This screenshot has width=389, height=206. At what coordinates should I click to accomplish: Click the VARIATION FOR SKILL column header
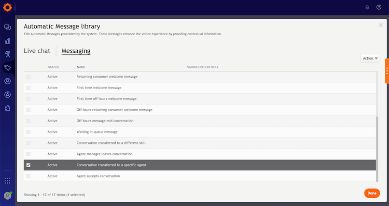[203, 67]
